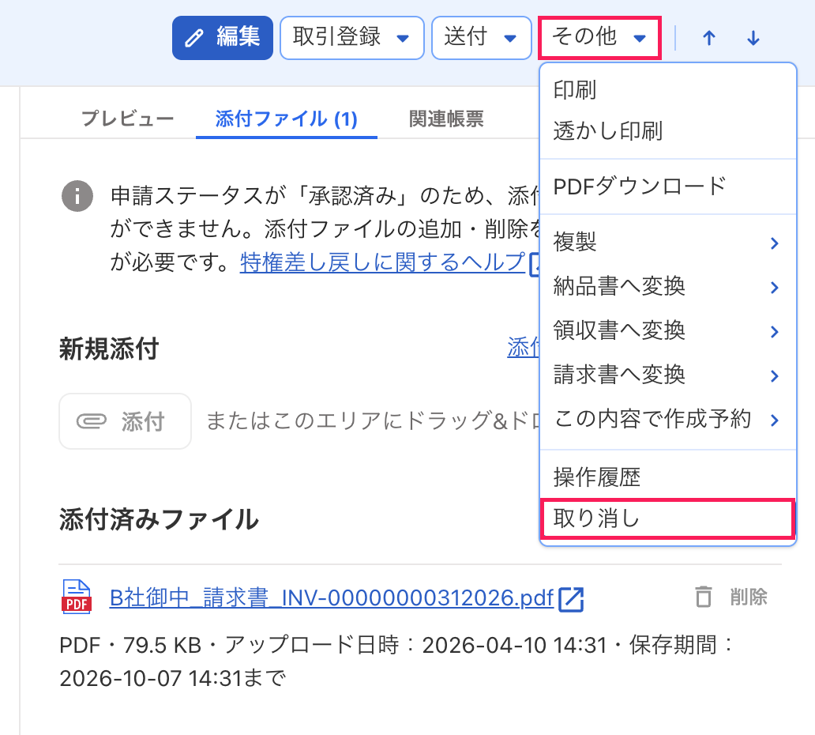This screenshot has height=735, width=815.
Task: Click the 編集 edit button
Action: (223, 38)
